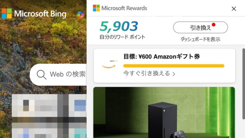This screenshot has width=245, height=138.
Task: Click the 目標: ¥600 Amazonギフト券 title
Action: tap(161, 57)
